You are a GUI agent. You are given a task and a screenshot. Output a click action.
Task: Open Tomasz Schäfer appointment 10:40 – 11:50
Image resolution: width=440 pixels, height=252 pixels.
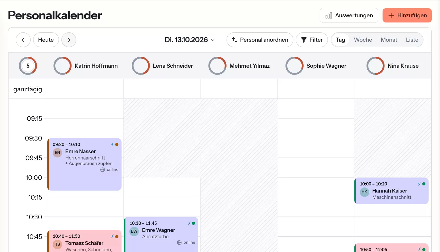tap(84, 241)
